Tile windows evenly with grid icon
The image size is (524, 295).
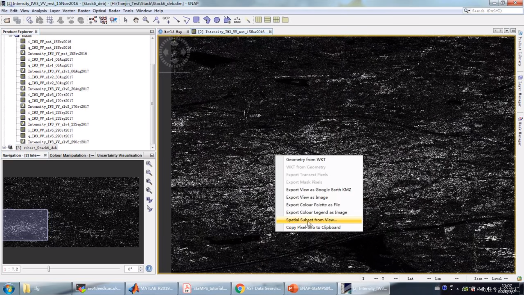(276, 20)
